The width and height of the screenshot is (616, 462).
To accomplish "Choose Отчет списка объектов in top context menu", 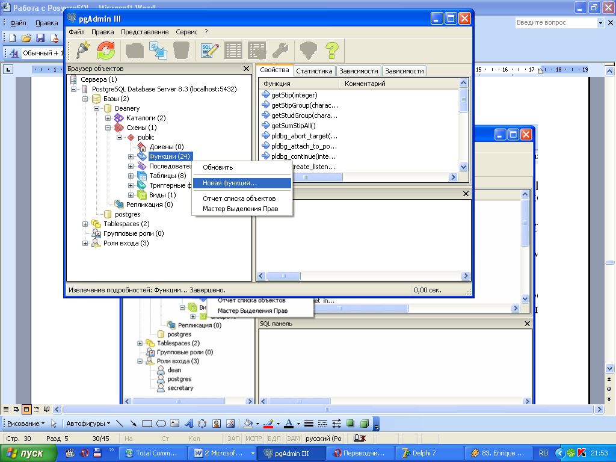I will pos(242,199).
